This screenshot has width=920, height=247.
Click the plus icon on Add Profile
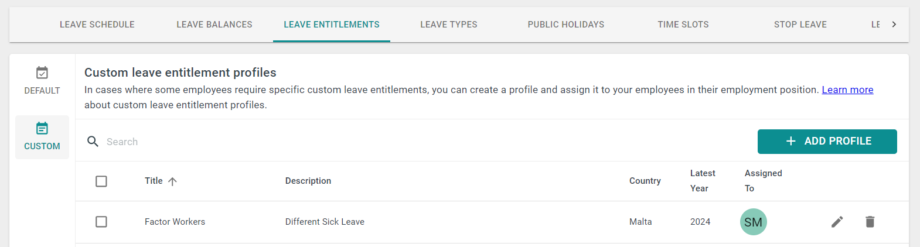791,141
